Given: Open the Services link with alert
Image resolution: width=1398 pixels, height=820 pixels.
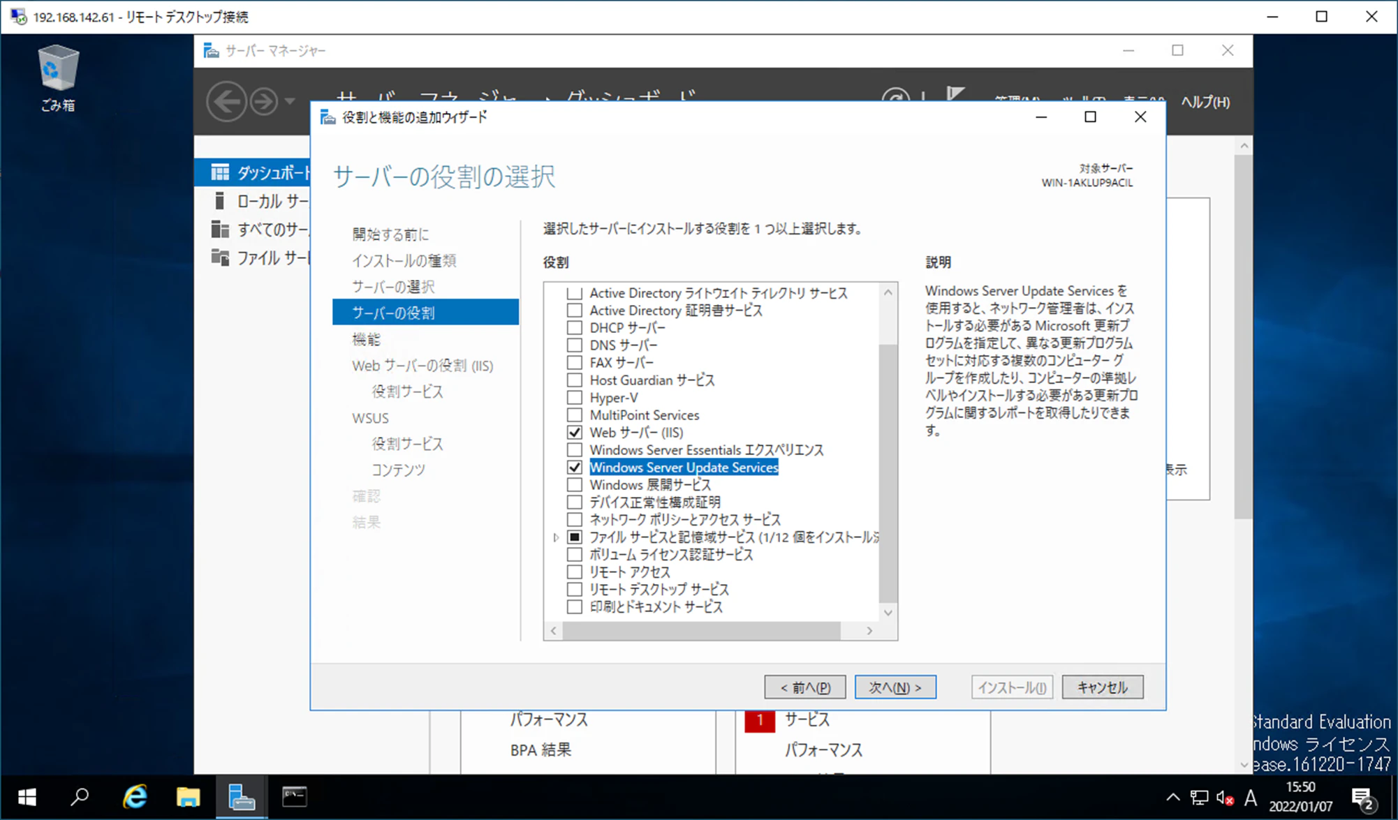Looking at the screenshot, I should click(x=807, y=720).
